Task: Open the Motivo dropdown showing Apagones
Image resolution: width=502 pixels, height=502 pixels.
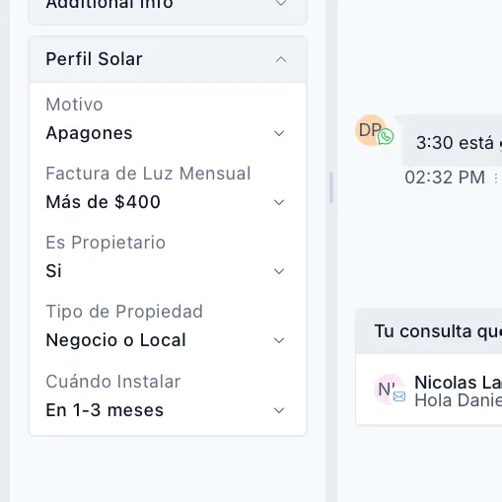Action: click(166, 133)
